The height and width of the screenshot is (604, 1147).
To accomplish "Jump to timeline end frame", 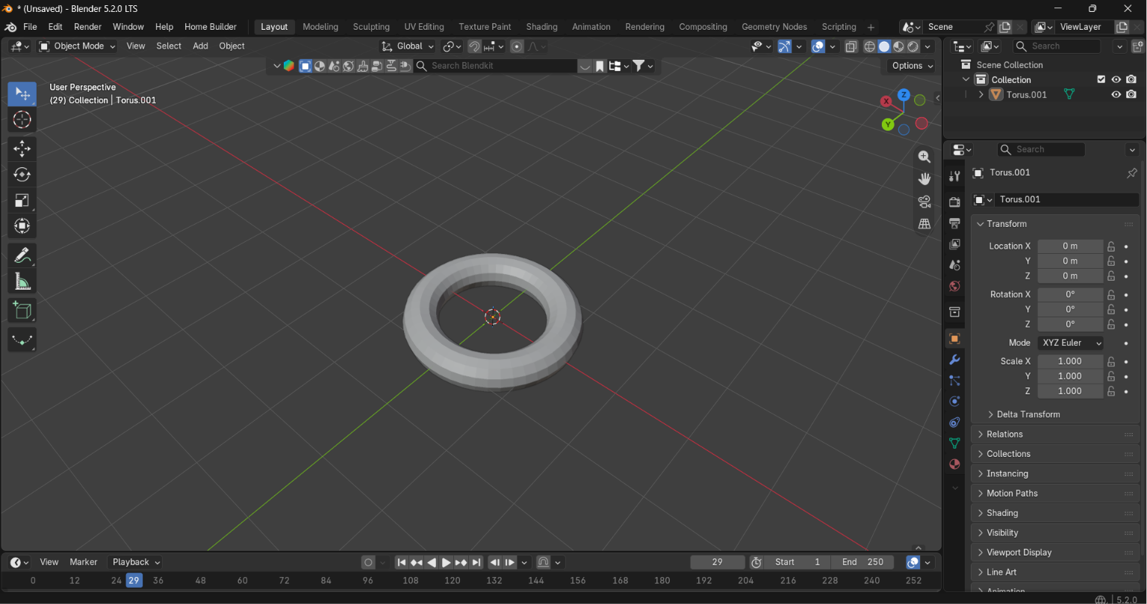I will pos(476,563).
